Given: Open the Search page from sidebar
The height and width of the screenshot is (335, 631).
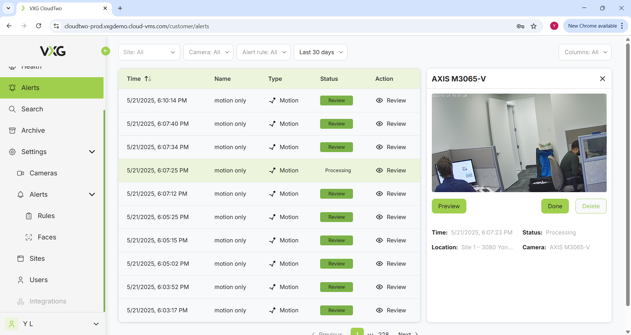Looking at the screenshot, I should tap(32, 109).
